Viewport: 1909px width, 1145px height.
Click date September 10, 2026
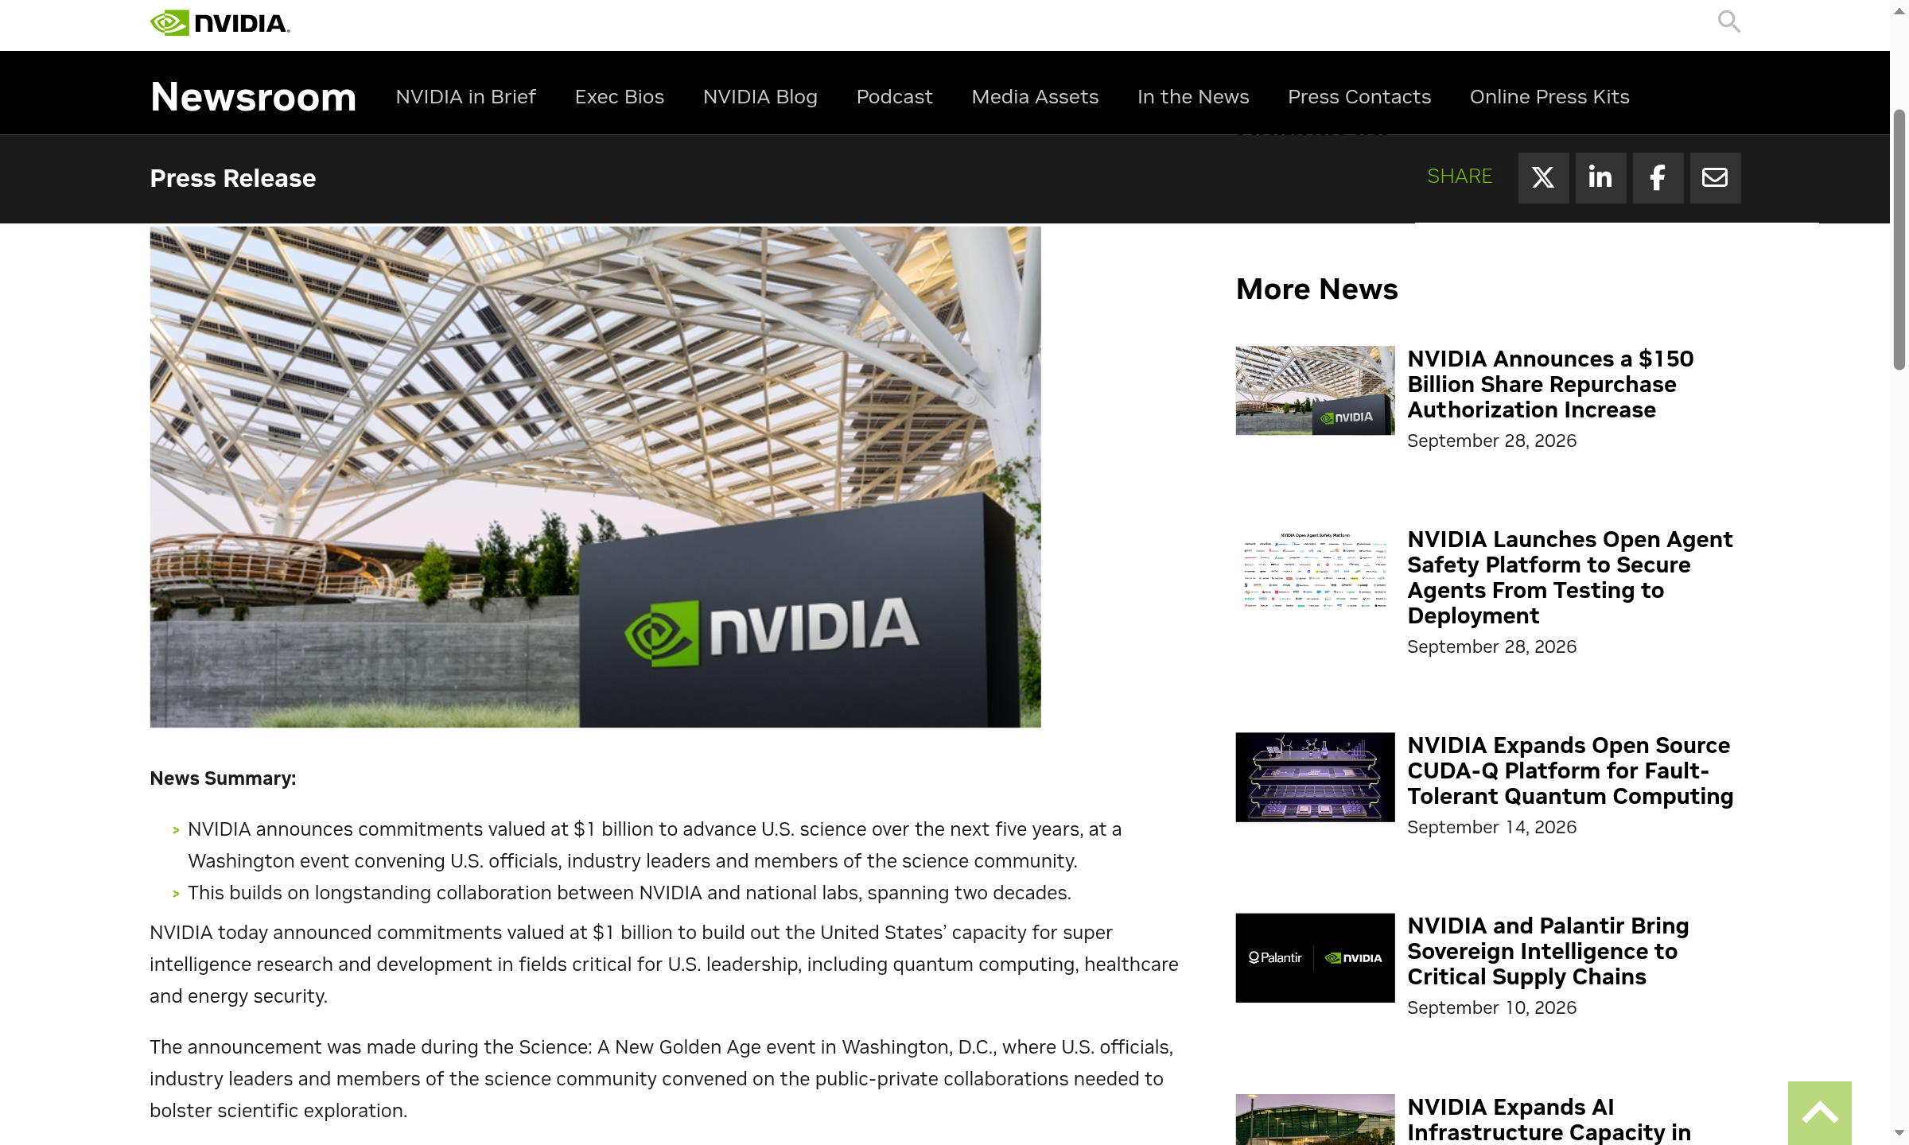(1491, 1007)
